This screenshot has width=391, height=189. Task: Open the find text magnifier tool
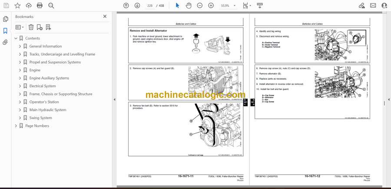(51, 6)
